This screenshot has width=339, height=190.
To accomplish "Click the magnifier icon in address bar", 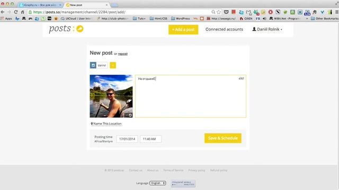I will (x=213, y=12).
